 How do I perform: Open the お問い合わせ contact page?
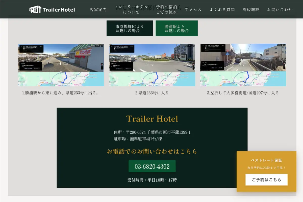pyautogui.click(x=280, y=10)
